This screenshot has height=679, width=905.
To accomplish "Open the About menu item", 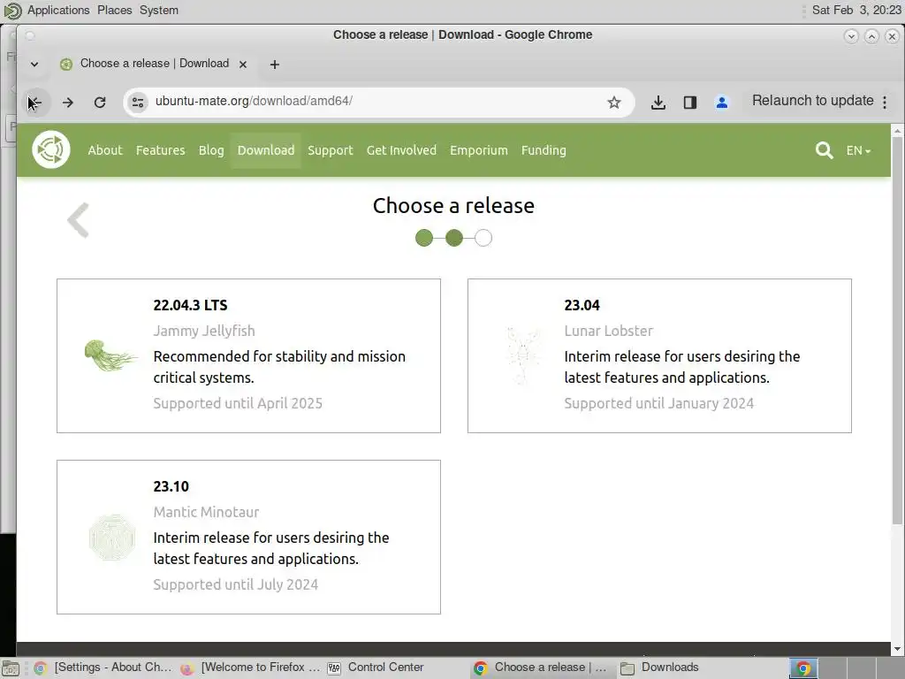I will [105, 150].
